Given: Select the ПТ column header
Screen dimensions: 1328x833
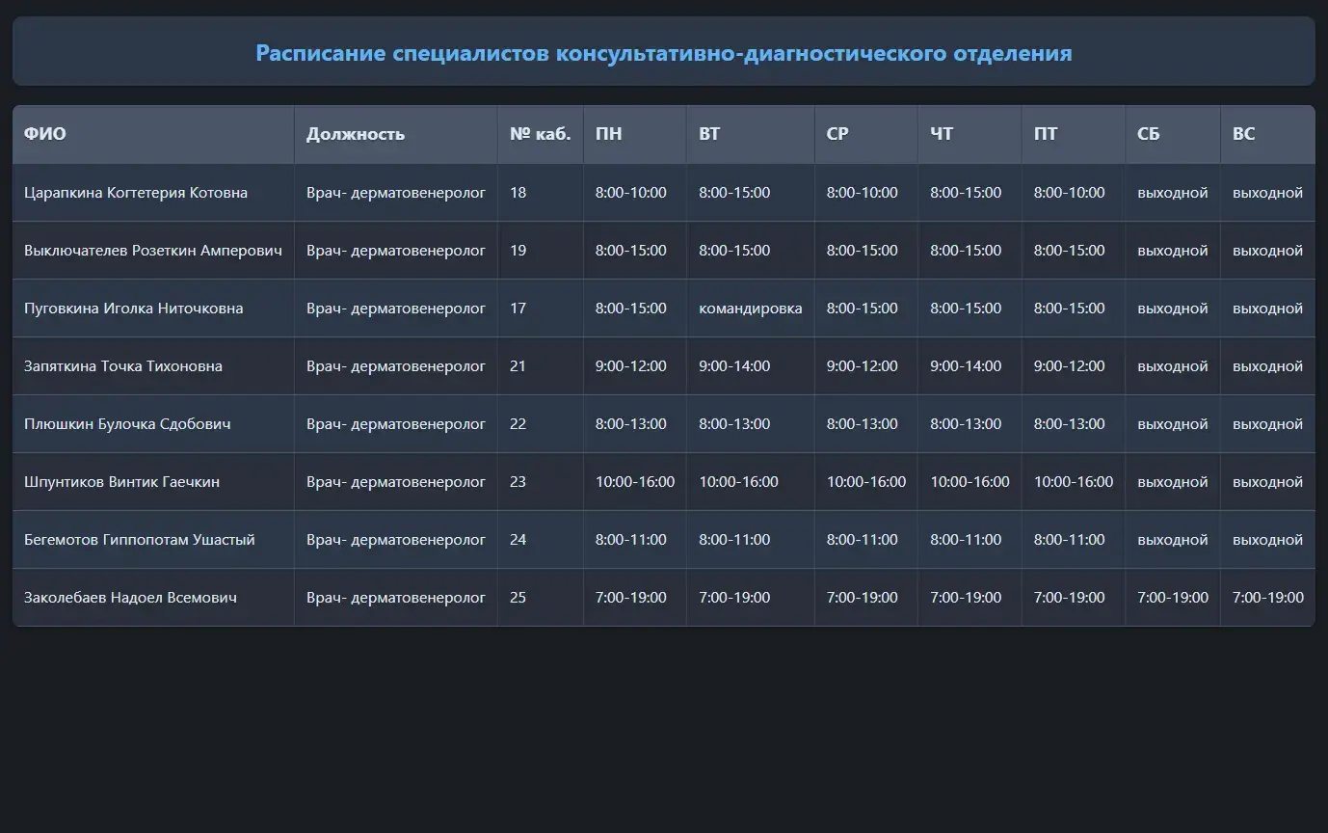Looking at the screenshot, I should tap(1046, 134).
